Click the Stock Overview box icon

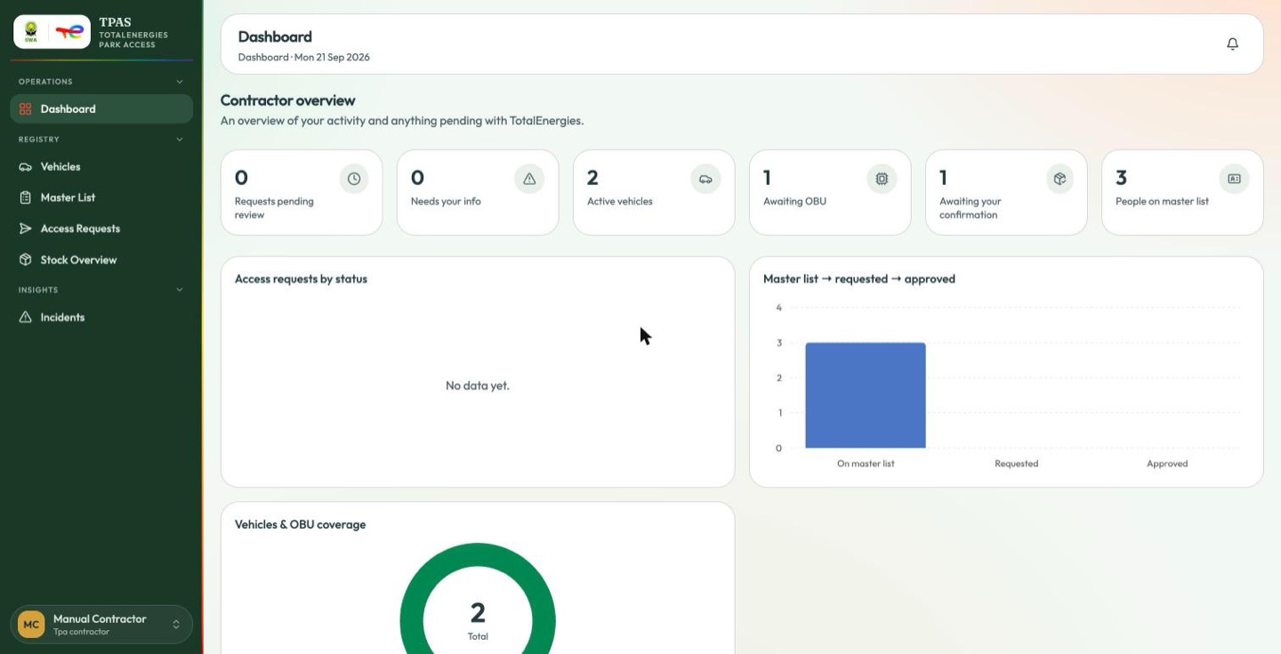(25, 260)
